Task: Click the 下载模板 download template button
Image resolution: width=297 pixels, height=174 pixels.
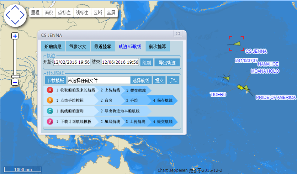Action: pyautogui.click(x=55, y=80)
